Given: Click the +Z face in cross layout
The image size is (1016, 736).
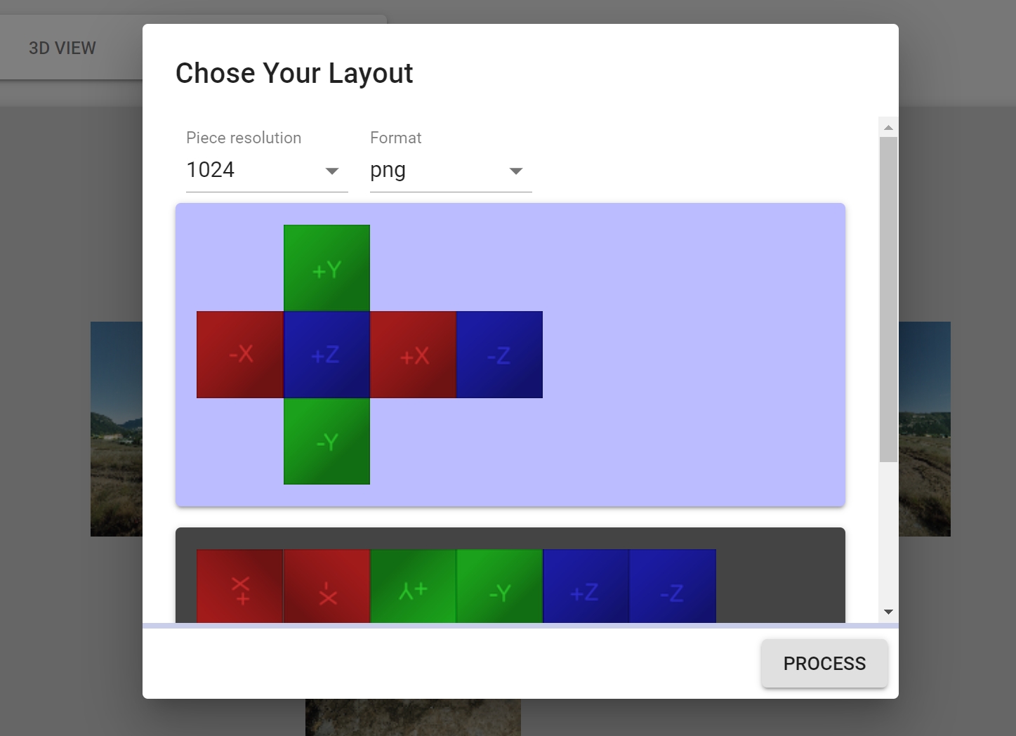Looking at the screenshot, I should click(326, 355).
